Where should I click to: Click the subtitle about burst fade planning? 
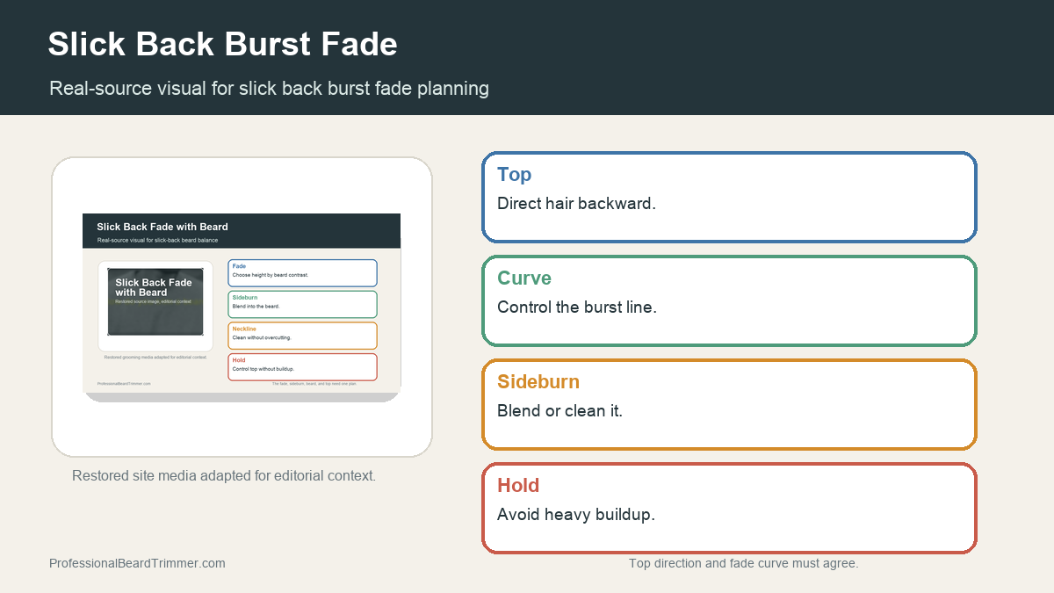(x=269, y=88)
